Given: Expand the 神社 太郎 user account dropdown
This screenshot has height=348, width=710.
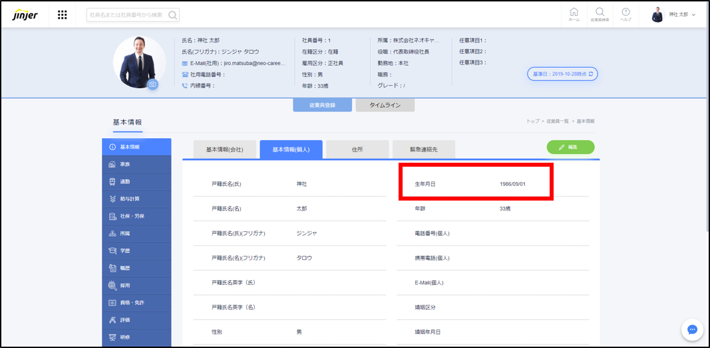Looking at the screenshot, I should click(674, 15).
